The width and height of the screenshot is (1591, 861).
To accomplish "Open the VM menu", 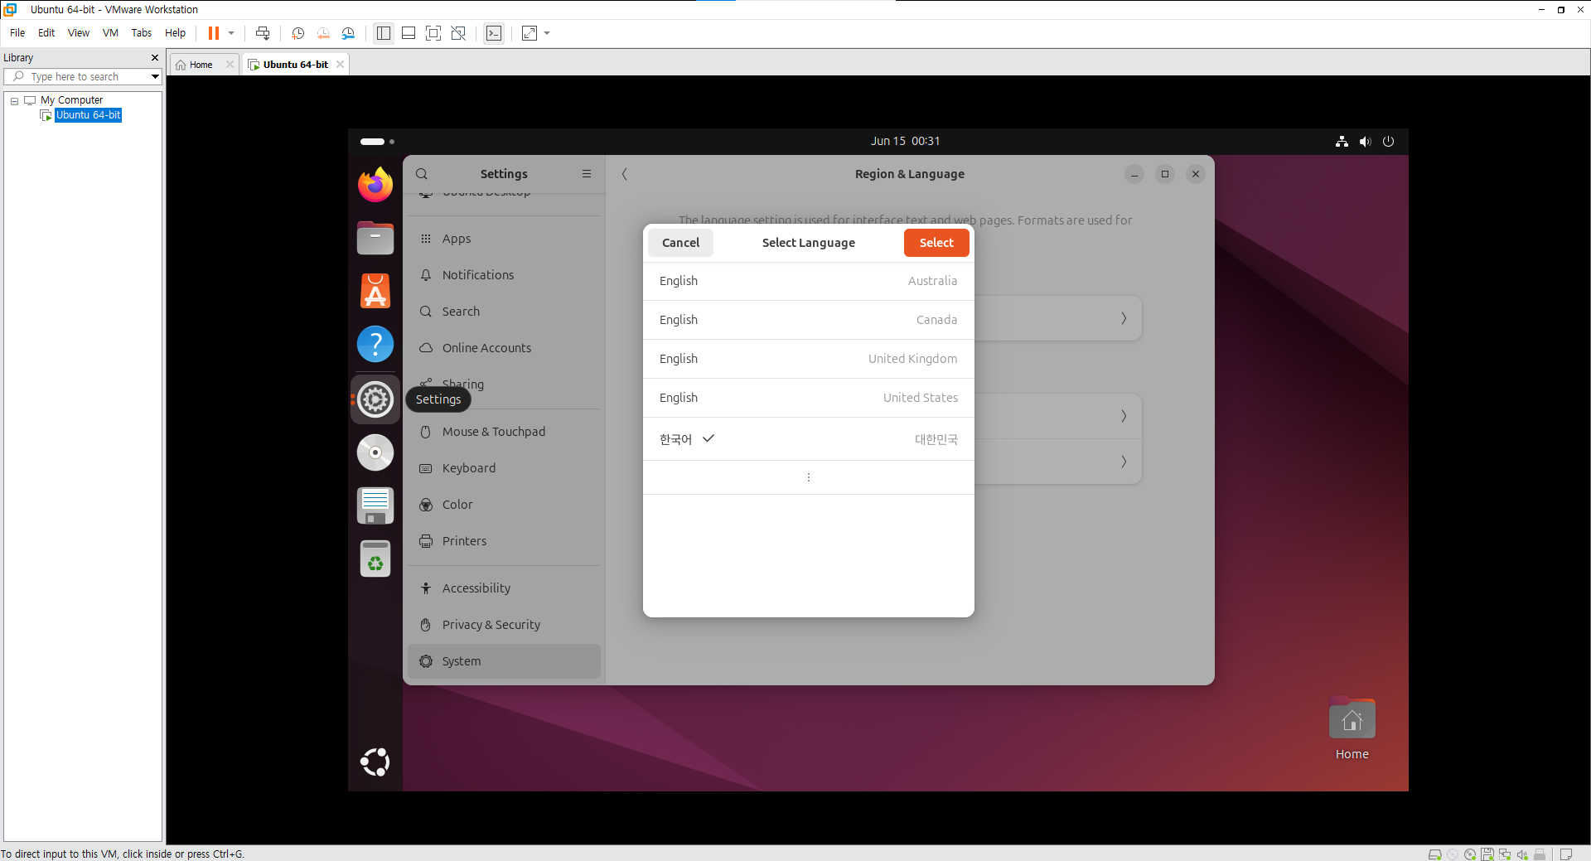I will tap(110, 33).
